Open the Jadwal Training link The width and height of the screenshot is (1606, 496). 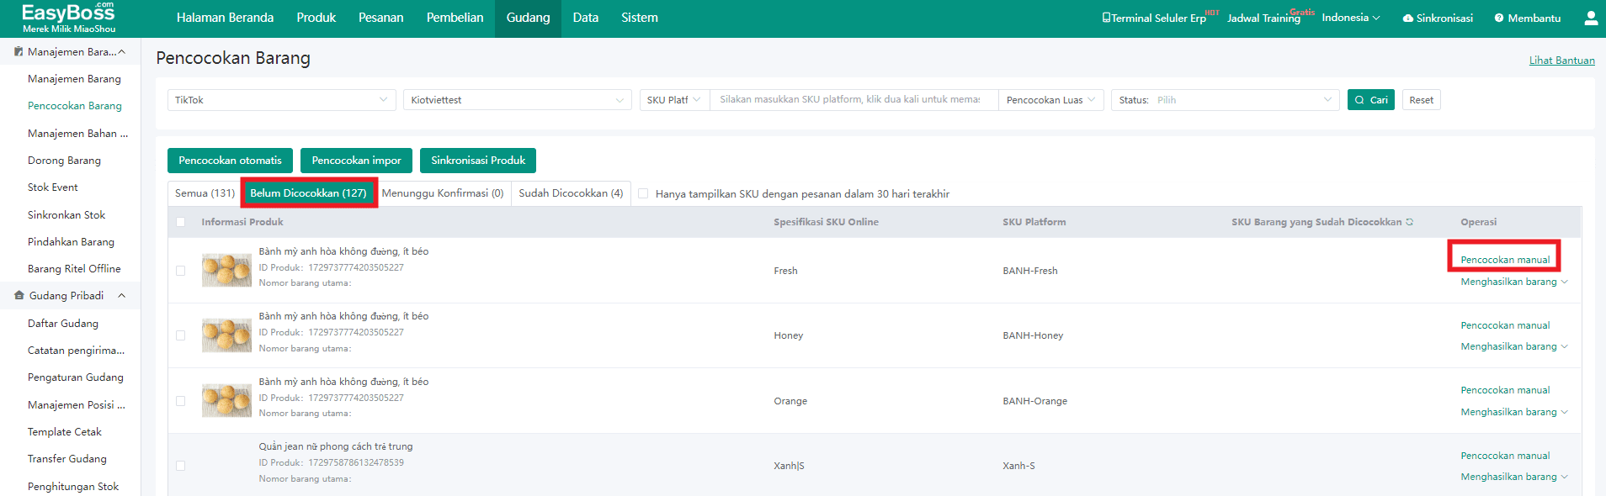click(x=1263, y=18)
